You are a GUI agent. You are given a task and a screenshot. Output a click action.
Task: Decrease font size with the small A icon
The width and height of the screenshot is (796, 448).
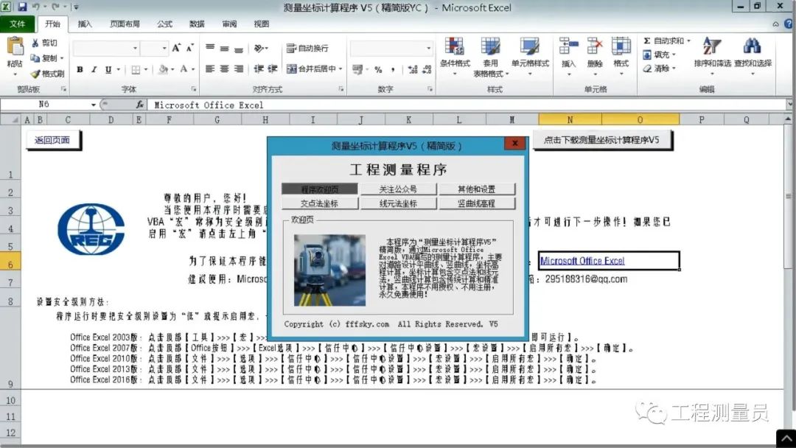[x=190, y=48]
